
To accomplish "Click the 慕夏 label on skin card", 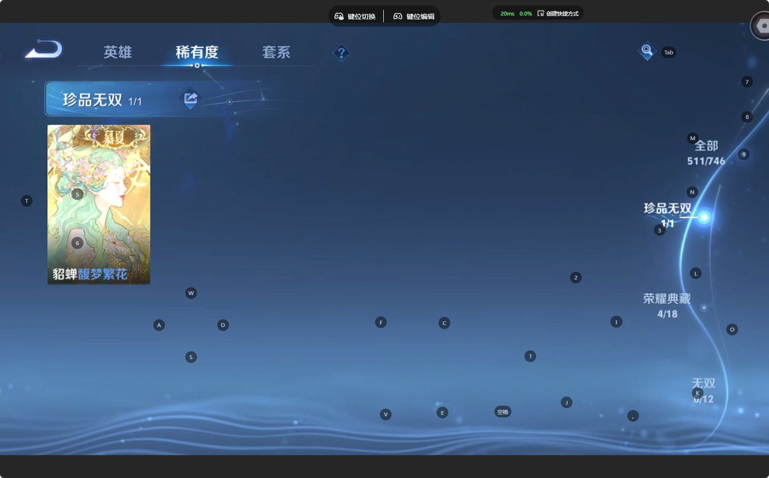I will pyautogui.click(x=115, y=138).
